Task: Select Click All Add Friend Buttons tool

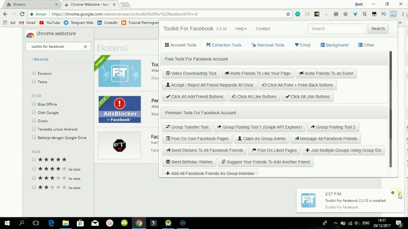Action: (x=194, y=97)
